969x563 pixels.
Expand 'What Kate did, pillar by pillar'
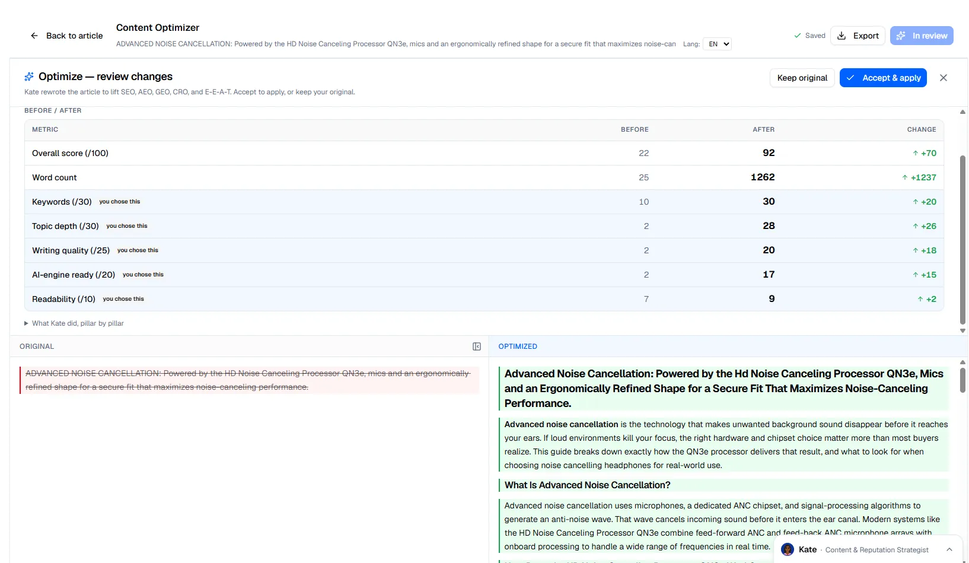[x=74, y=323]
